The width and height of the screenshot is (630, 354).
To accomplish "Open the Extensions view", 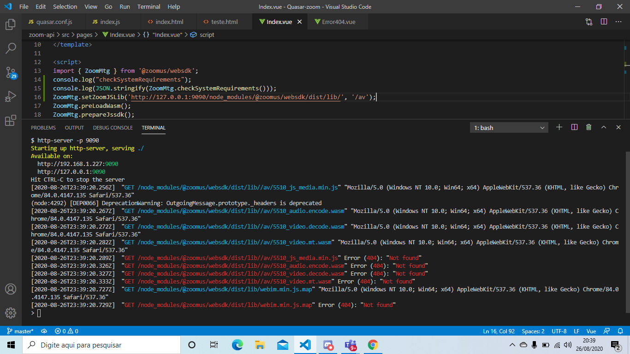I will pos(11,121).
